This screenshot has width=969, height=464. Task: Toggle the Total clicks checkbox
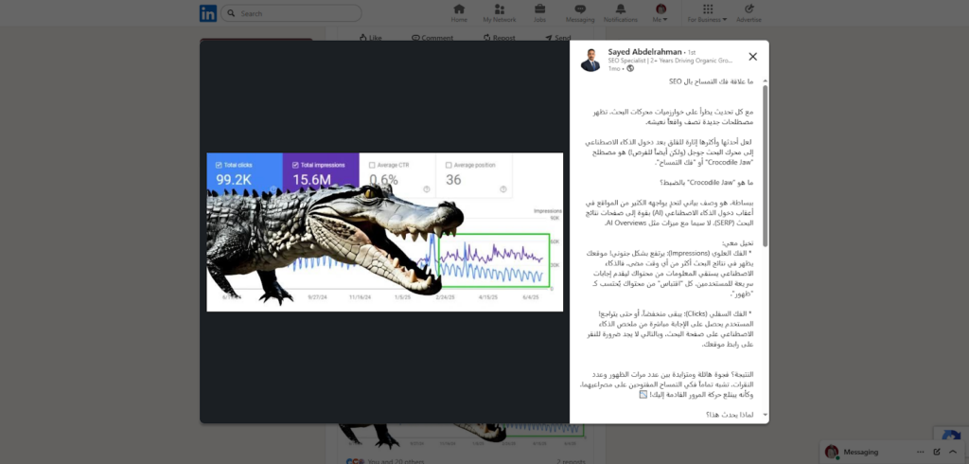(219, 164)
